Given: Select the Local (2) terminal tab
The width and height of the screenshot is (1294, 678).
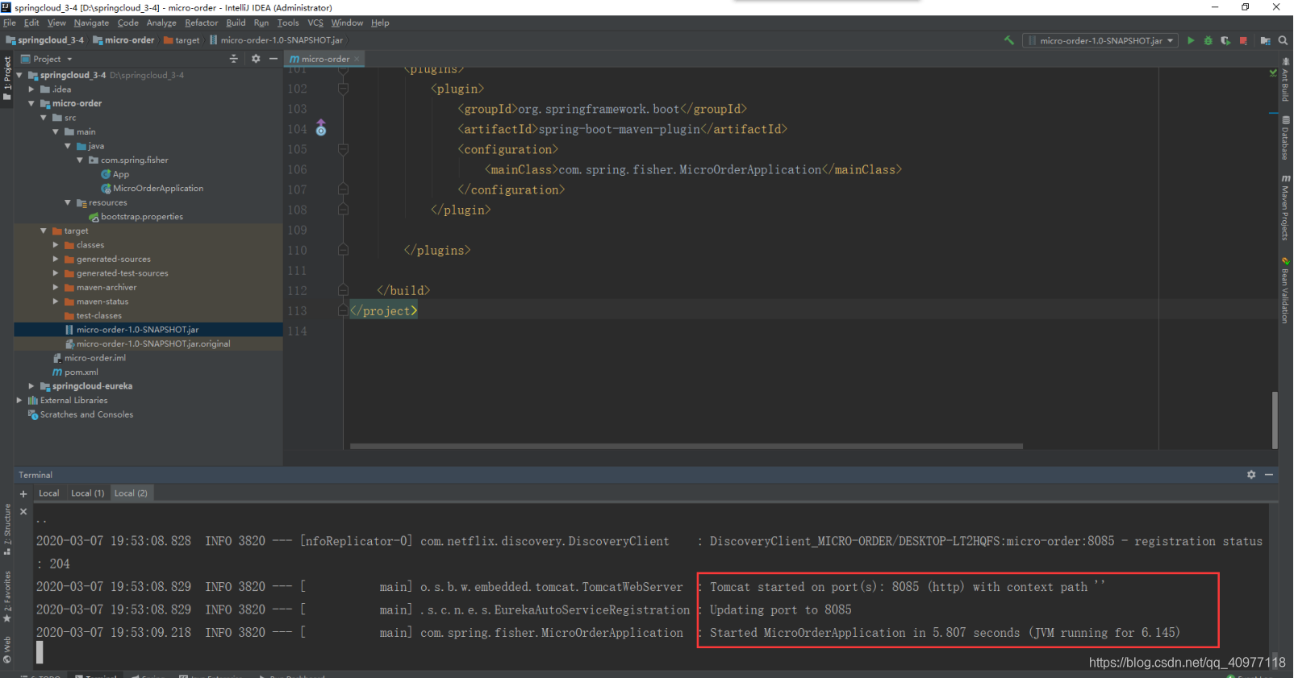Looking at the screenshot, I should tap(131, 493).
